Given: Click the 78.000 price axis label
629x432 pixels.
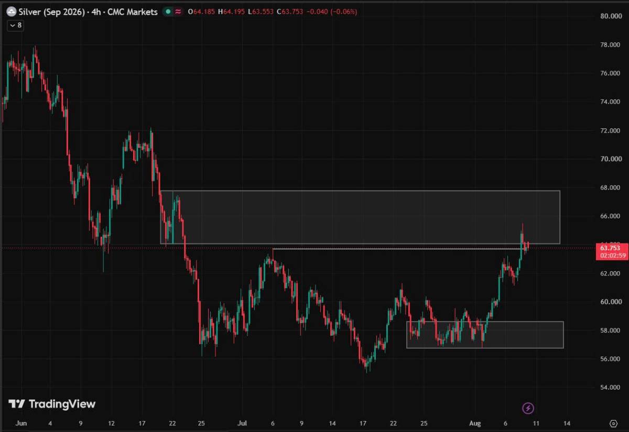Looking at the screenshot, I should (611, 45).
